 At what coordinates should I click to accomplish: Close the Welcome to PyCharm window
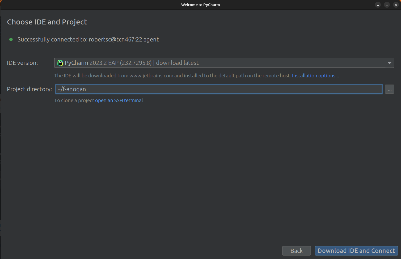point(396,5)
